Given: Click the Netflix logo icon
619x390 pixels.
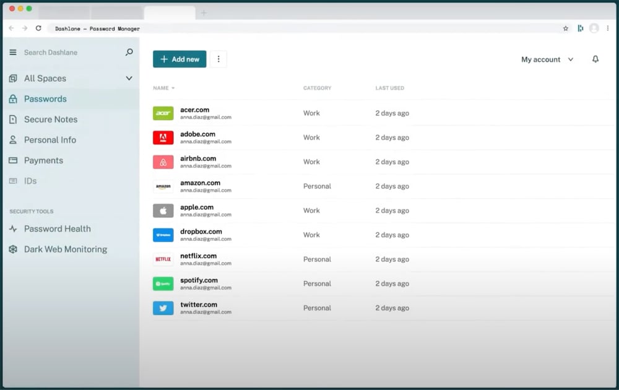Looking at the screenshot, I should [163, 259].
